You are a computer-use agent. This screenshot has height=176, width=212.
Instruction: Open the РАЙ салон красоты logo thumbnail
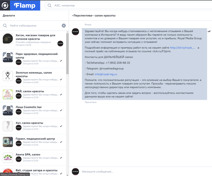click(x=8, y=94)
